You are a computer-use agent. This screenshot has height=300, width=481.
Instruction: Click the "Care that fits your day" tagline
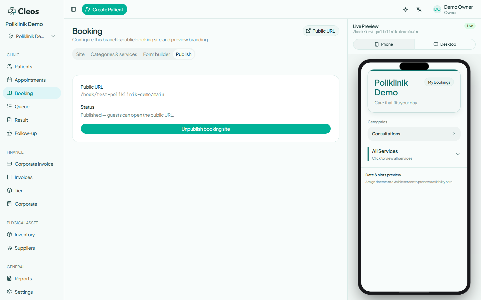click(396, 103)
